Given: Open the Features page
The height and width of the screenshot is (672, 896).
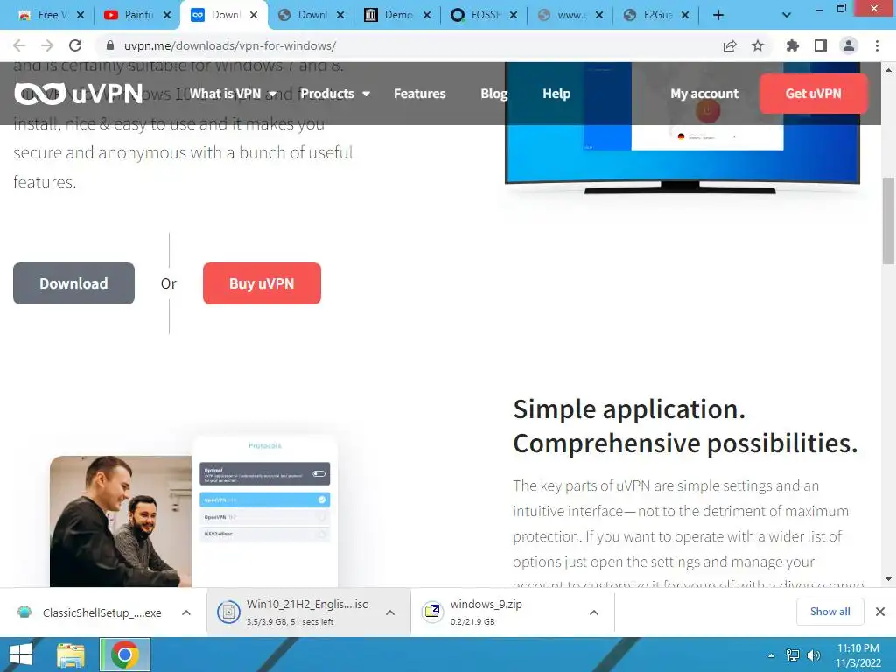Looking at the screenshot, I should pyautogui.click(x=419, y=94).
